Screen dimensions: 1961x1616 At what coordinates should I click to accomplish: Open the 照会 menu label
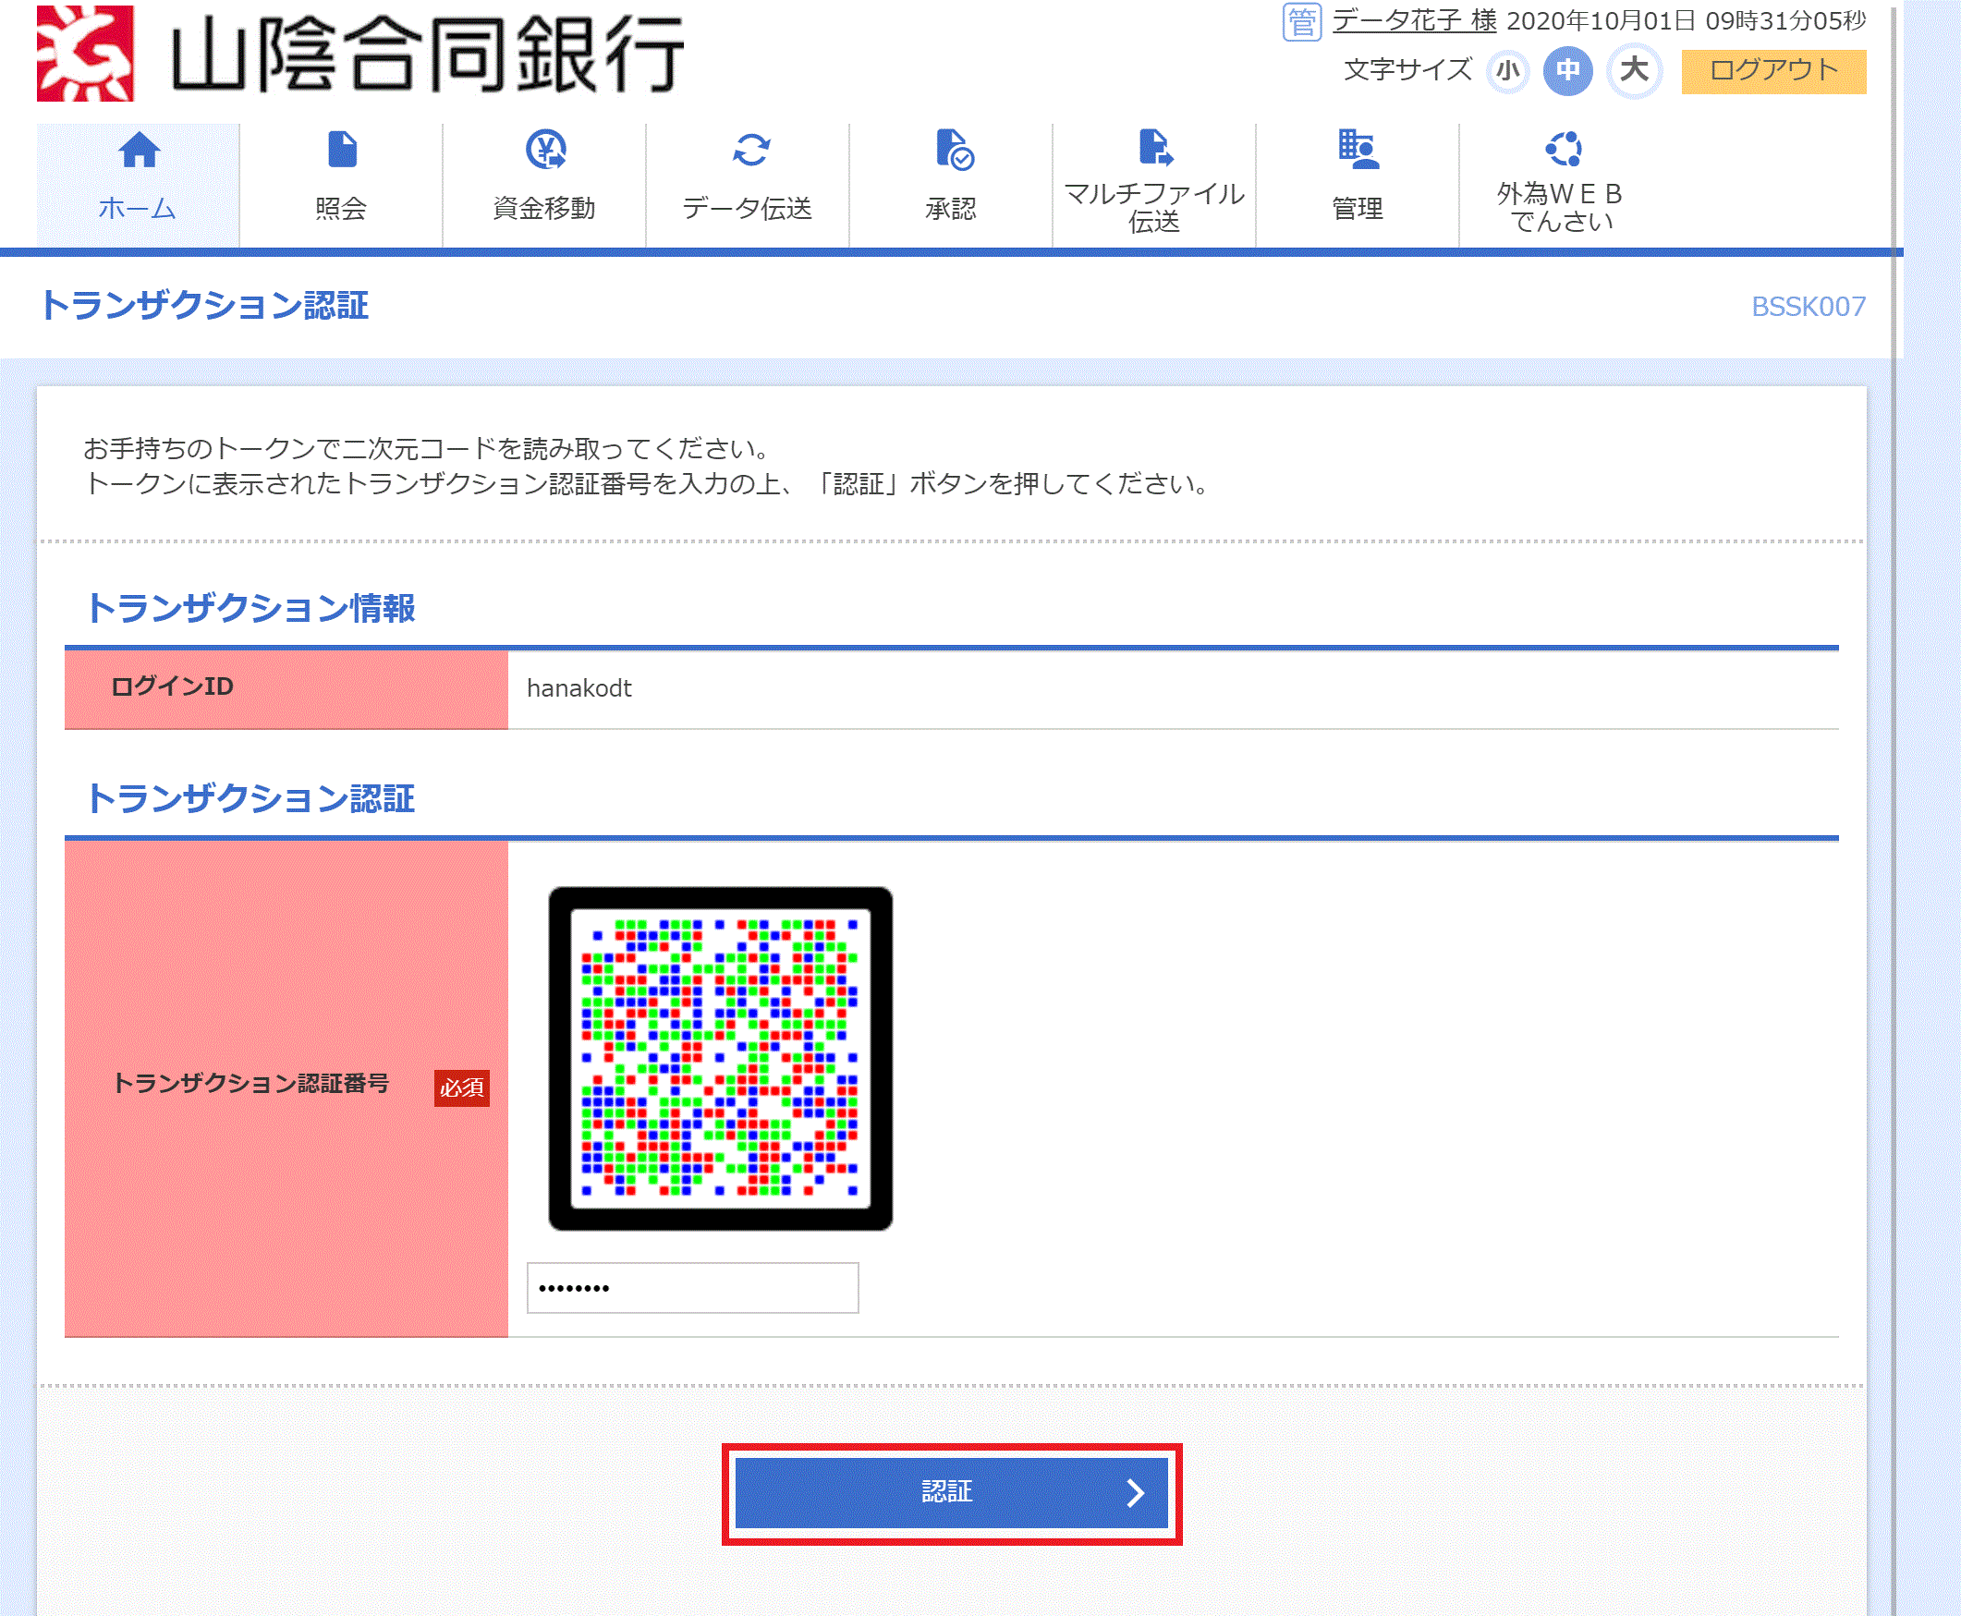(x=341, y=209)
